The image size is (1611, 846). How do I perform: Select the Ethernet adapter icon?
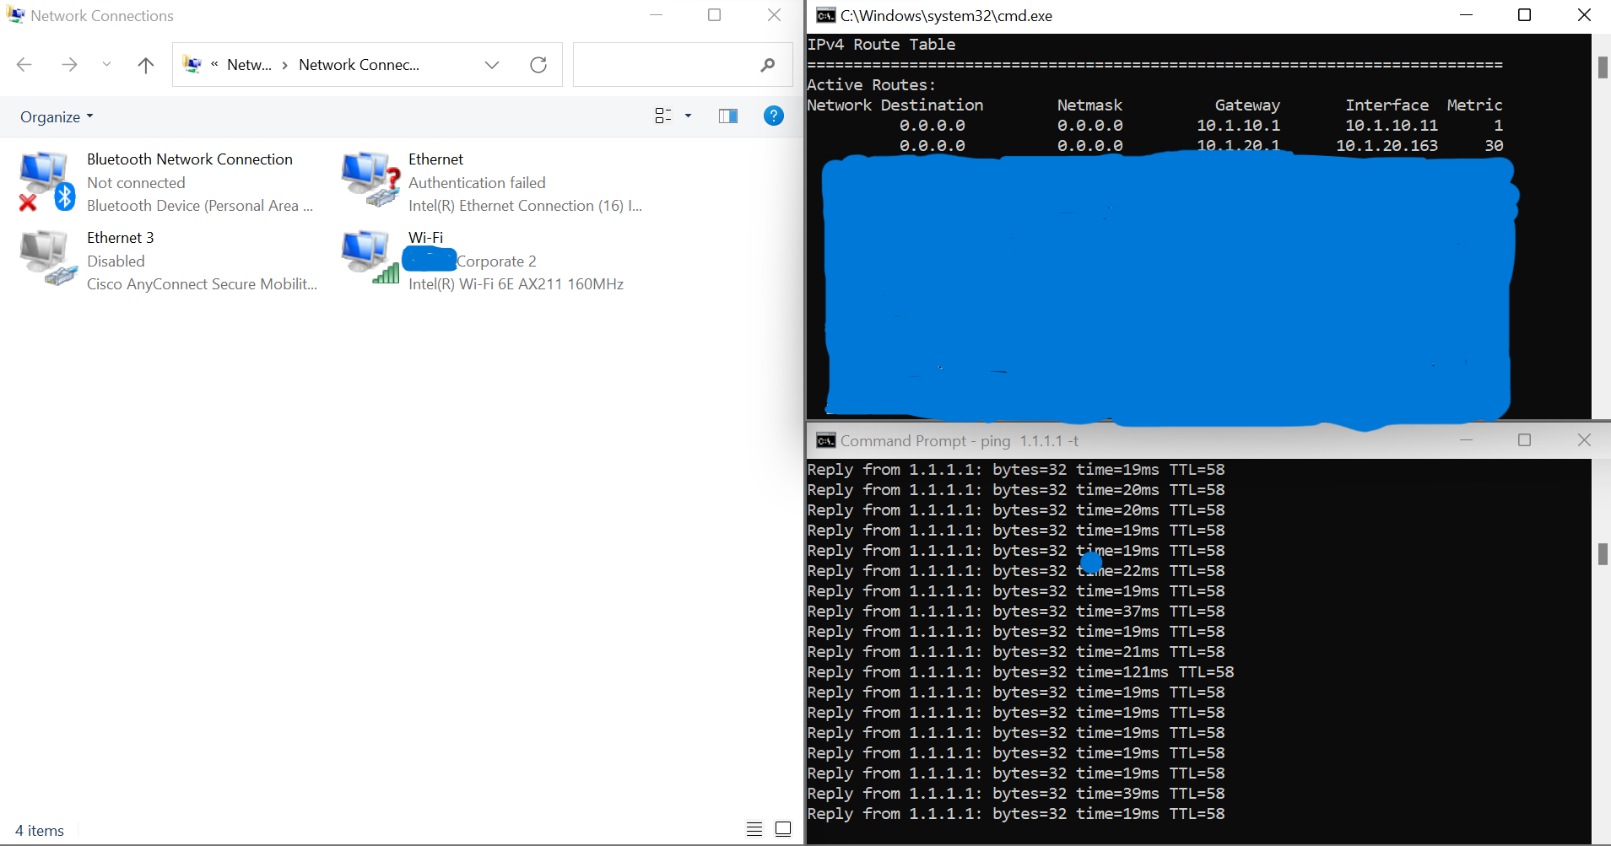point(370,181)
